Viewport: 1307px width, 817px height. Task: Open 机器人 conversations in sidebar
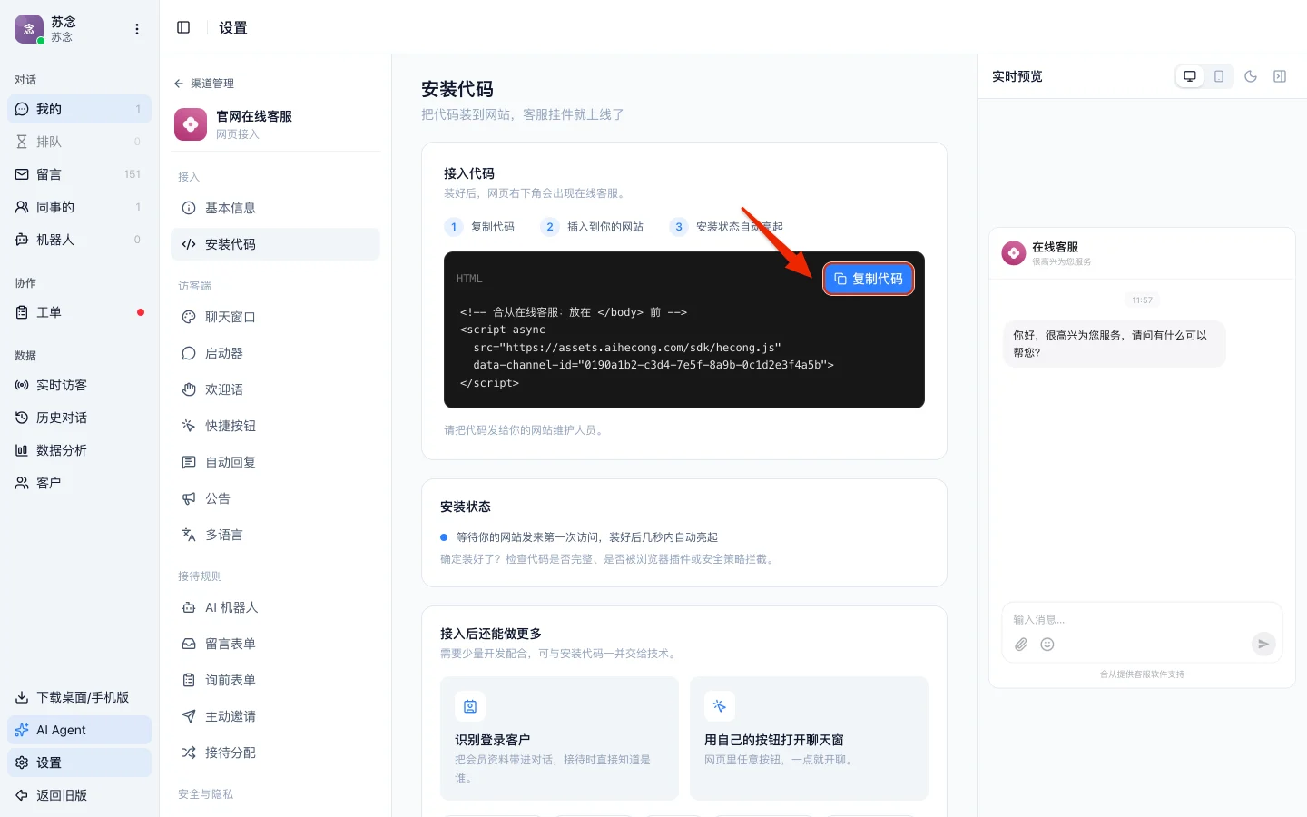click(79, 240)
